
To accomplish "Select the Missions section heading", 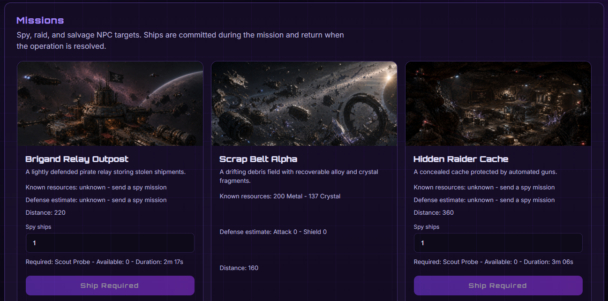I will (40, 21).
